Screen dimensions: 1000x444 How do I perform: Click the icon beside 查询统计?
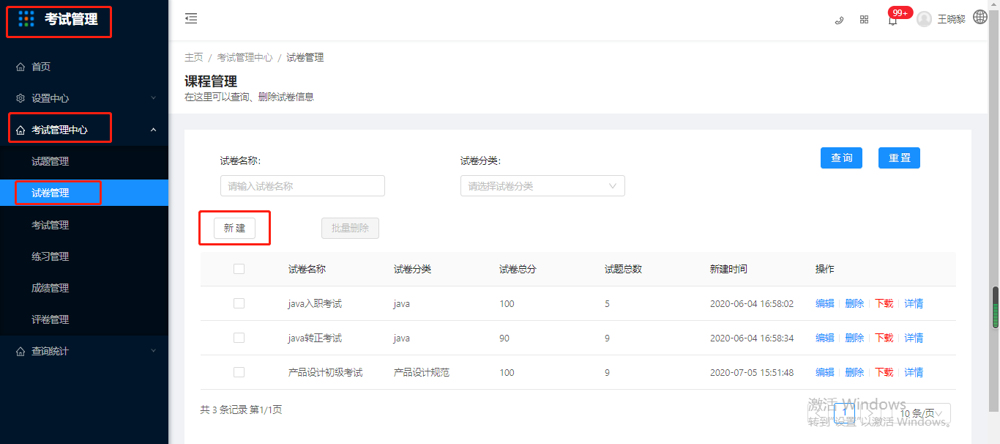click(20, 351)
